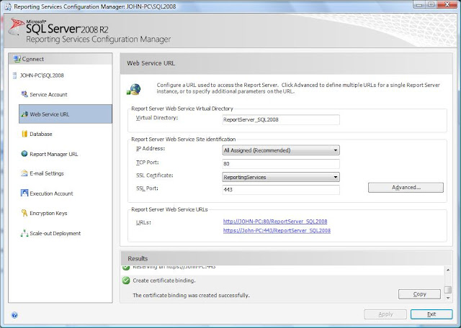Click 'Report Server Web Service URLs' group title
The image size is (461, 328).
coord(169,209)
